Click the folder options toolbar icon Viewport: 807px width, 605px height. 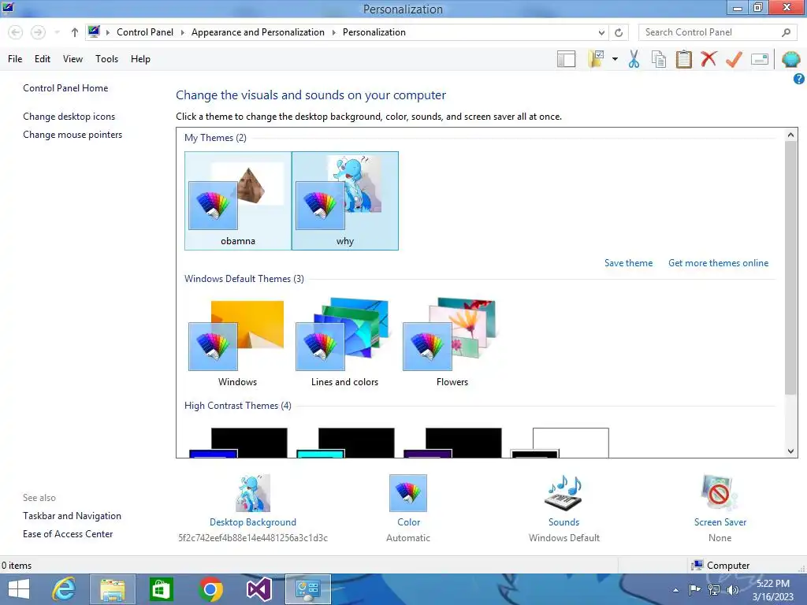coord(596,59)
